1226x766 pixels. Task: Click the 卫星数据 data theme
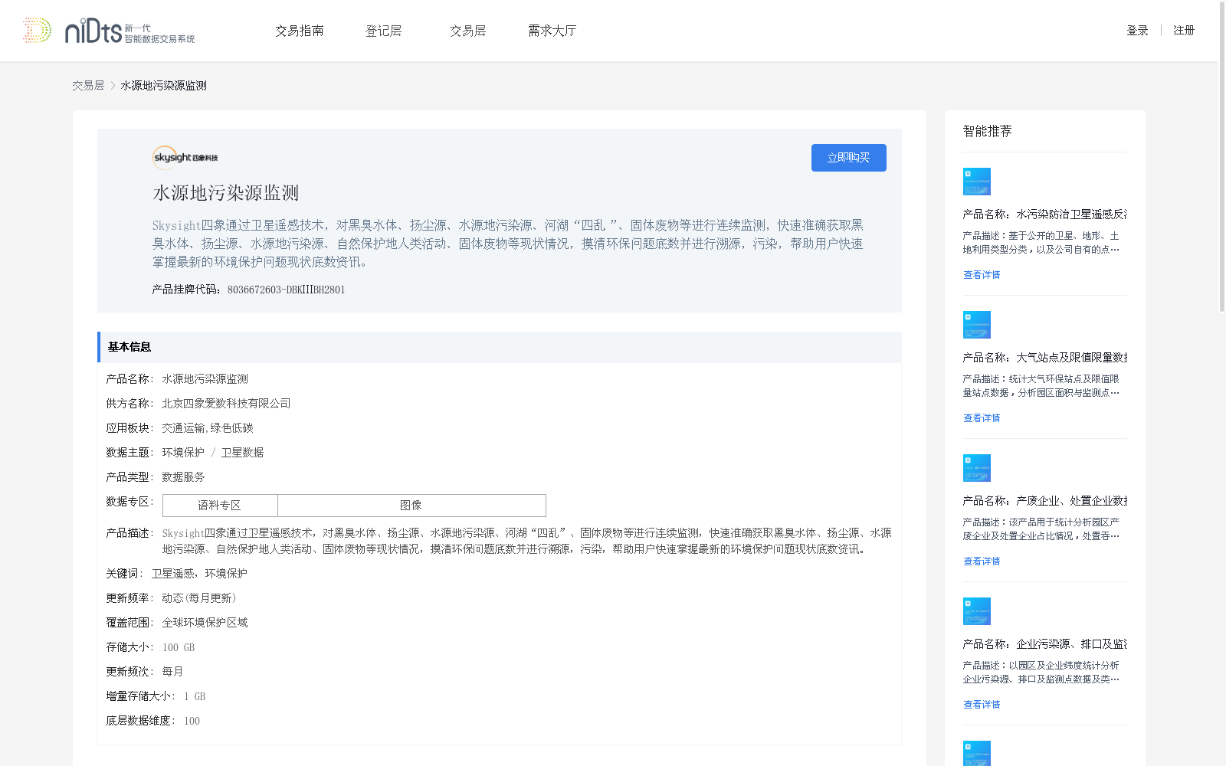pyautogui.click(x=242, y=453)
